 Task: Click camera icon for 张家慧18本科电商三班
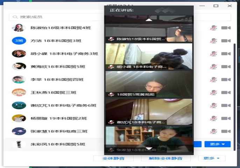(226, 131)
